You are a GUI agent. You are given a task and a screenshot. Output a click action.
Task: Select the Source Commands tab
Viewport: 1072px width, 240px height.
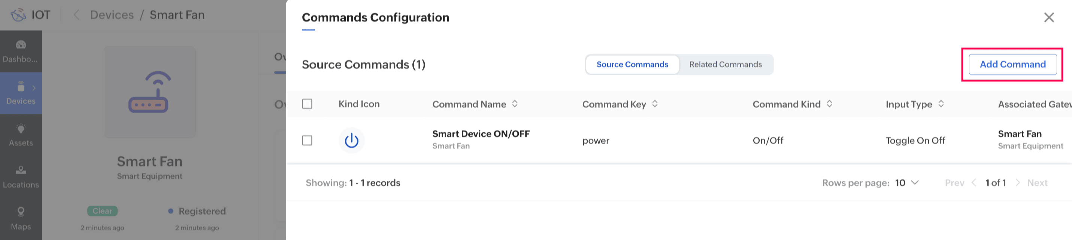(x=632, y=64)
